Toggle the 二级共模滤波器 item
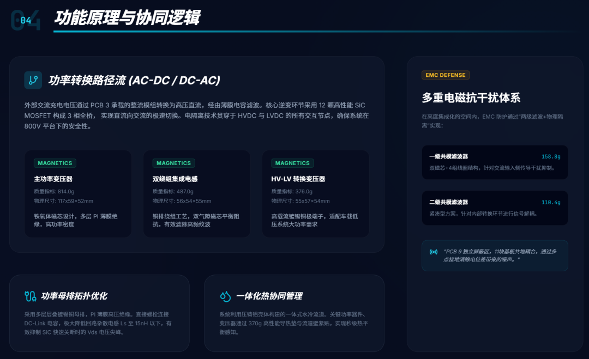 [x=494, y=208]
